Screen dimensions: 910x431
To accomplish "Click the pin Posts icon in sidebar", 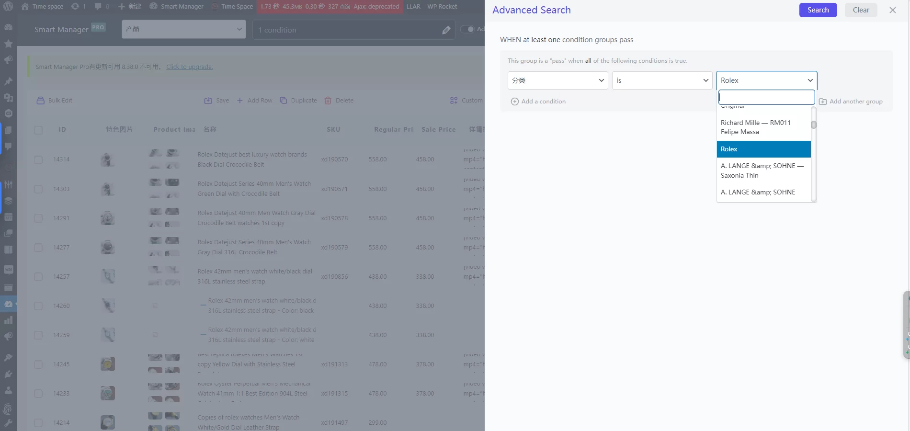I will tap(8, 81).
